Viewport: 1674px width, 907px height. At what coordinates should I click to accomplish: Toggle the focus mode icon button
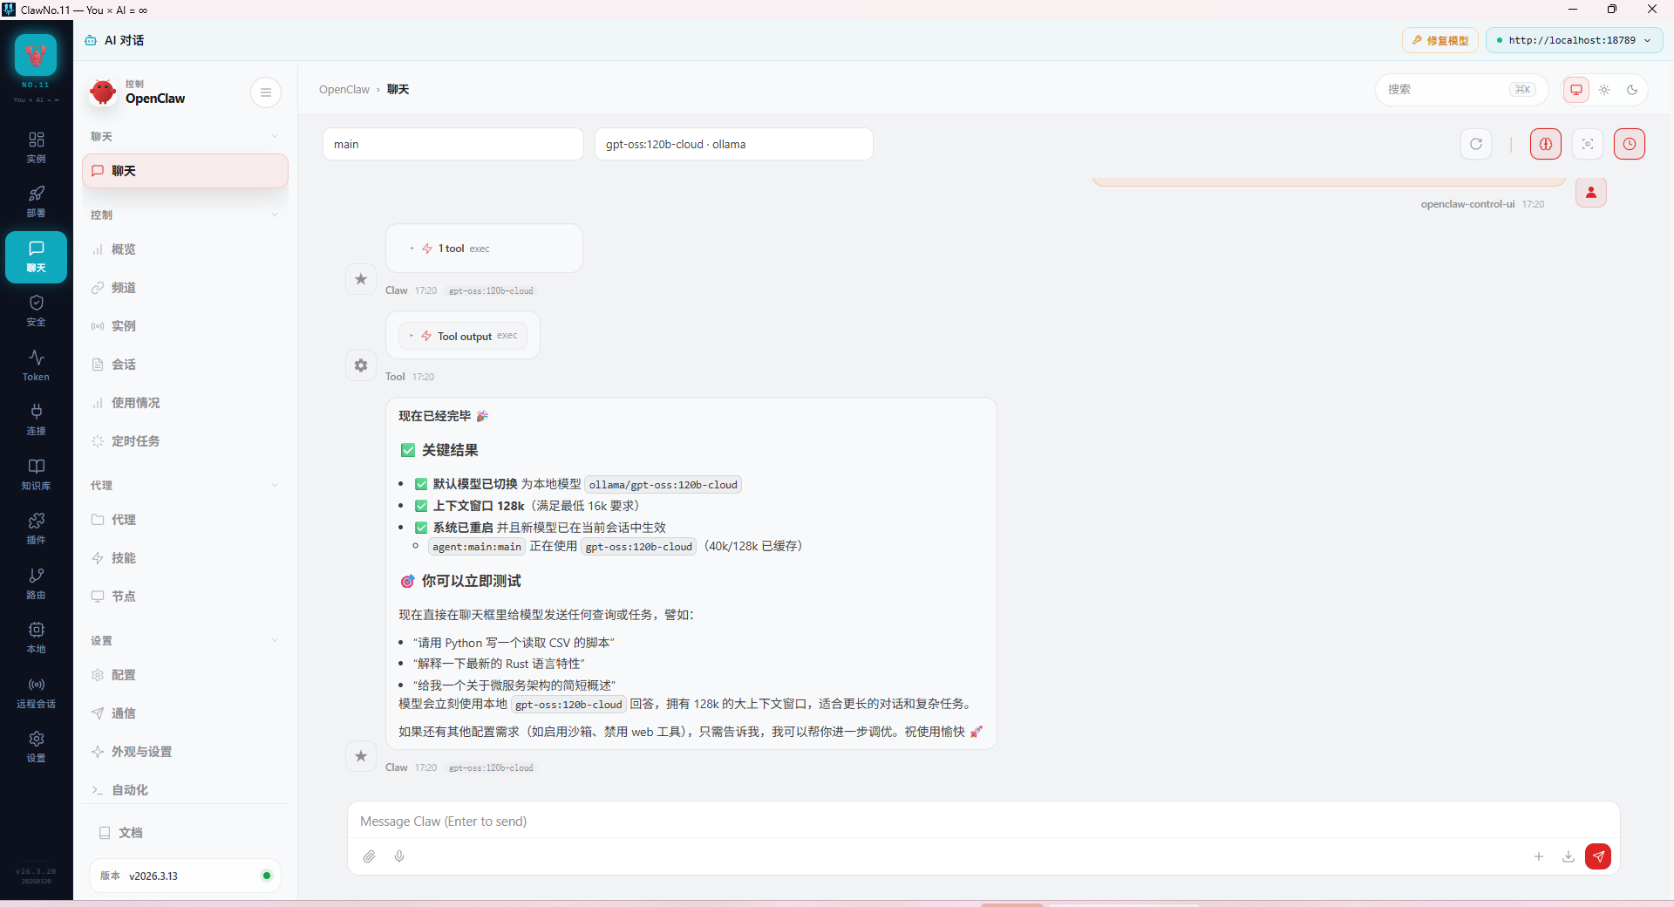pyautogui.click(x=1588, y=144)
